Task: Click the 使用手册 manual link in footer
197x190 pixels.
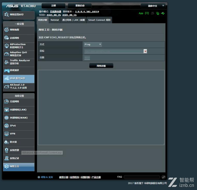Action: click(x=64, y=177)
